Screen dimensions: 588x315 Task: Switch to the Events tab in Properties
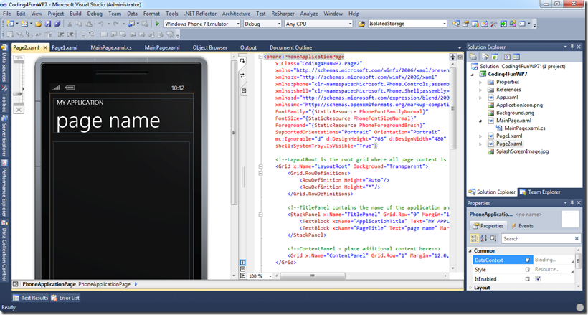click(521, 225)
